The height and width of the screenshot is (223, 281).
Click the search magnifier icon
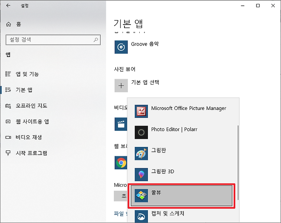point(96,40)
